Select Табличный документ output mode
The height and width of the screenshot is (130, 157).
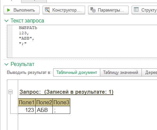pos(77,73)
